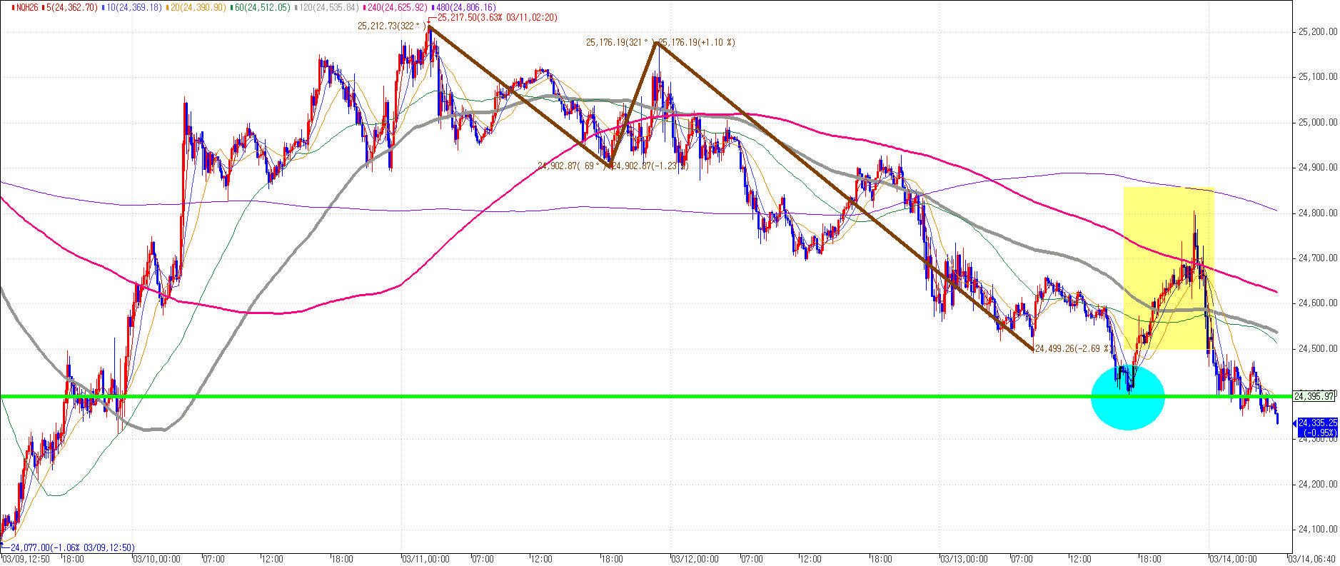Click the low annotation 24,077.00(-1.06% 03/09,12:50)
The image size is (1340, 566).
pos(72,547)
